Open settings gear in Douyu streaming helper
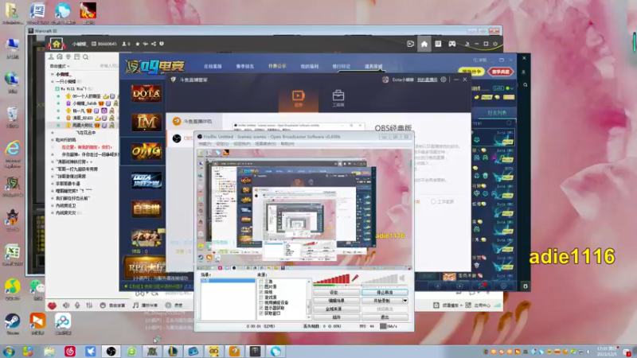This screenshot has height=358, width=637. pos(444,80)
